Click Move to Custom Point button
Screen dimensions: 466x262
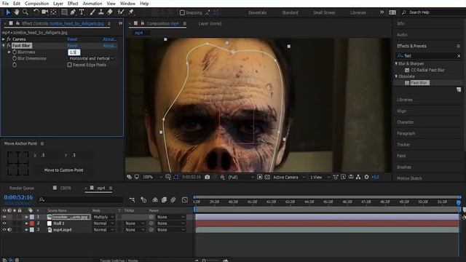click(x=64, y=170)
